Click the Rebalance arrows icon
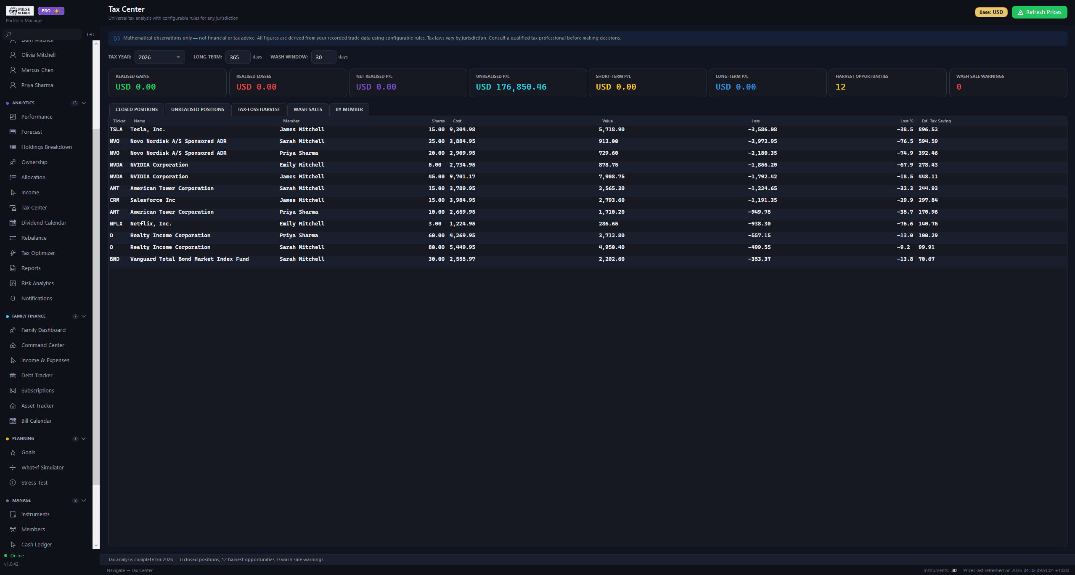Viewport: 1075px width, 575px height. (x=13, y=238)
